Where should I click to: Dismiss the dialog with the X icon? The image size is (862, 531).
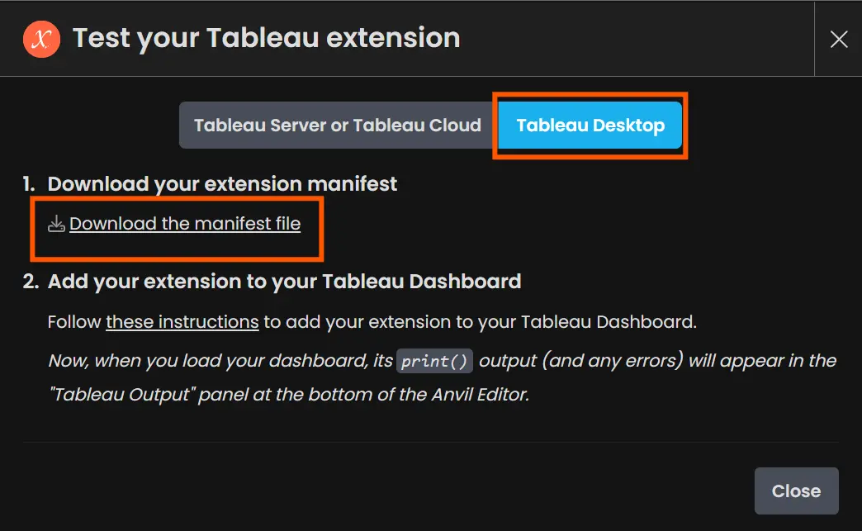(x=838, y=39)
